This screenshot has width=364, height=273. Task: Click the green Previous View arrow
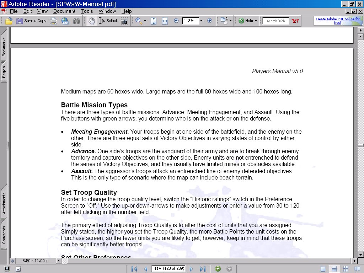coord(218,269)
